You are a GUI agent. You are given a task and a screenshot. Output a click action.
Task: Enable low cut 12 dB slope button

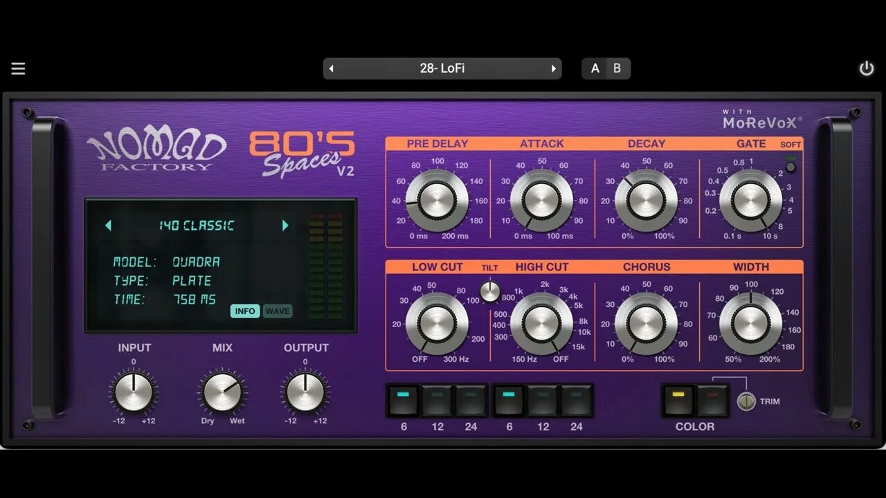pyautogui.click(x=437, y=400)
